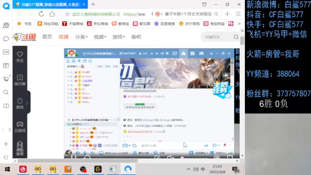Screen dimensions: 311x175
Task: Collapse the browser sidebar with the arrow-bar icon
Action: pyautogui.click(x=6, y=157)
